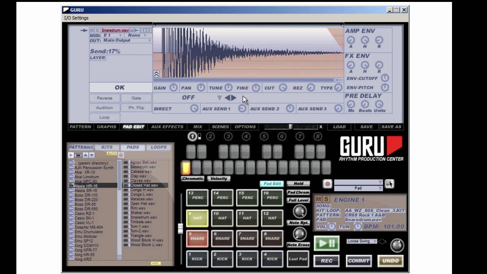
Task: Open the OFF effect dropdown arrow
Action: pyautogui.click(x=219, y=98)
